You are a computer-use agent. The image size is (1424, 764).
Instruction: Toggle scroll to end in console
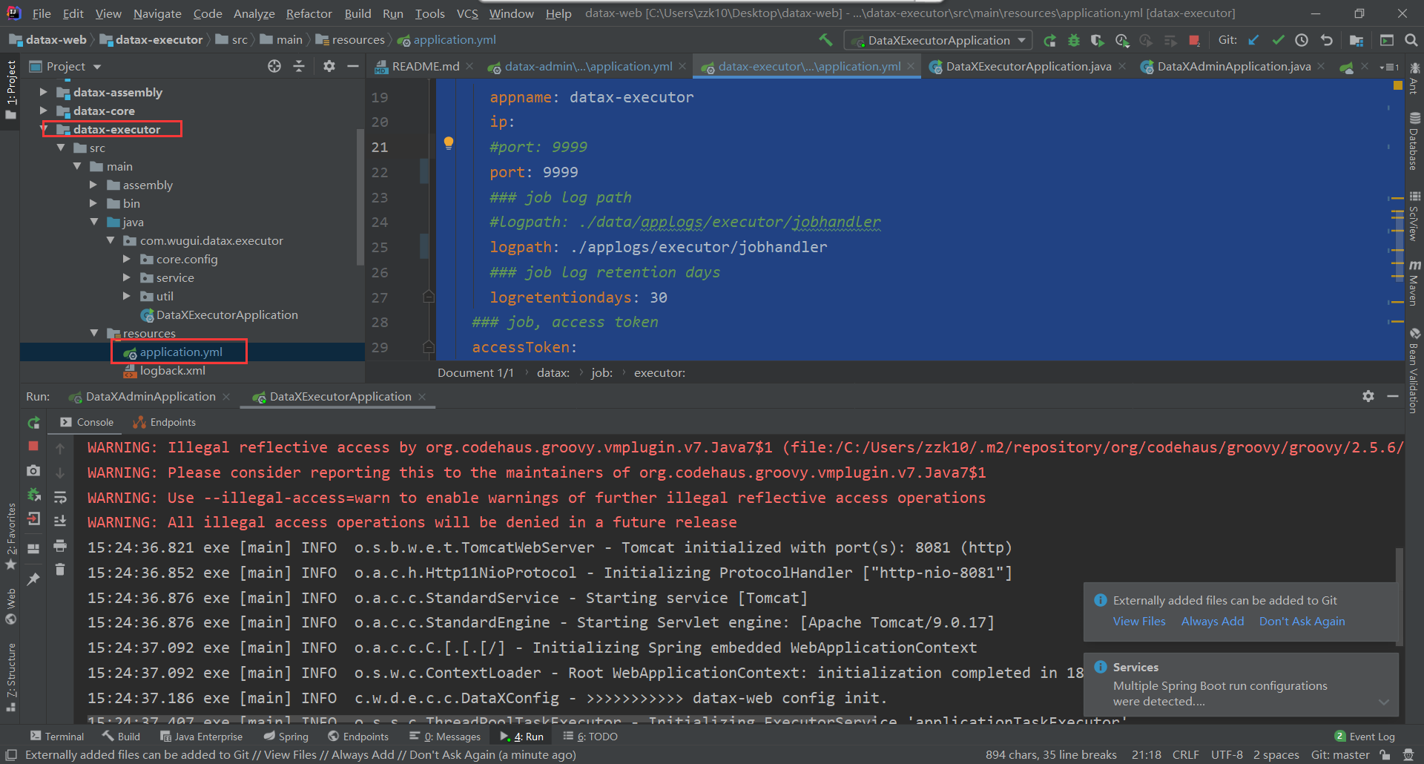(x=60, y=521)
